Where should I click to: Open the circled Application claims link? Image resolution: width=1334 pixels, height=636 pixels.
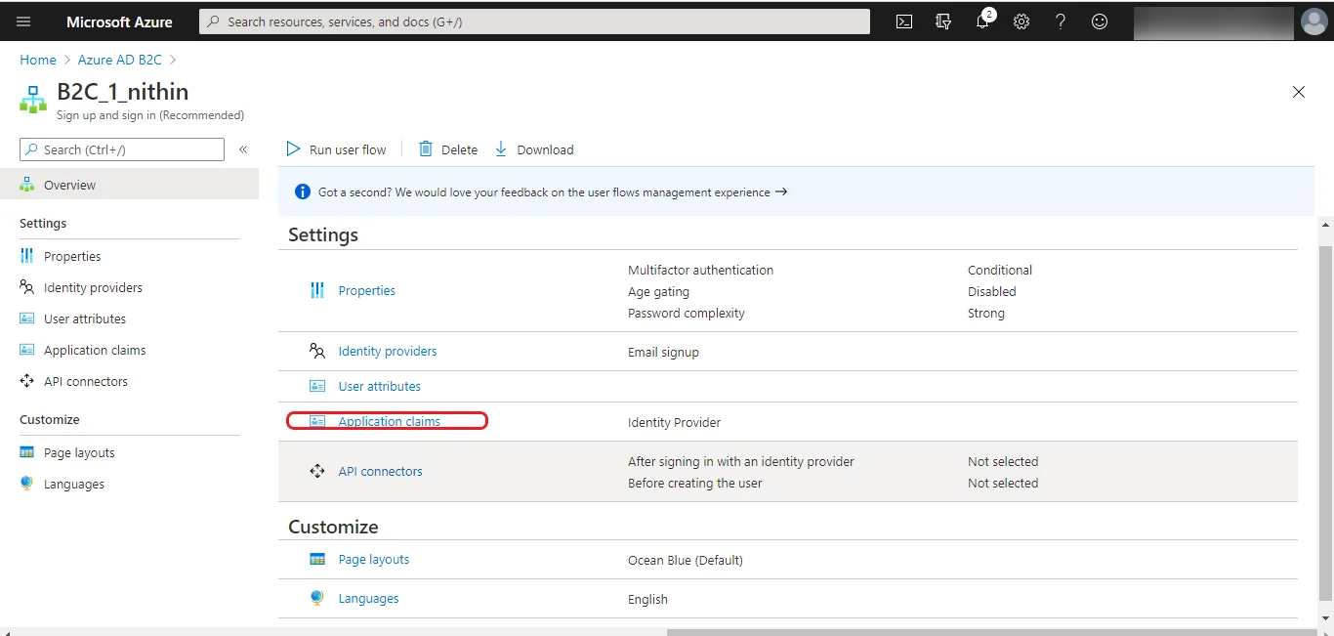tap(390, 421)
